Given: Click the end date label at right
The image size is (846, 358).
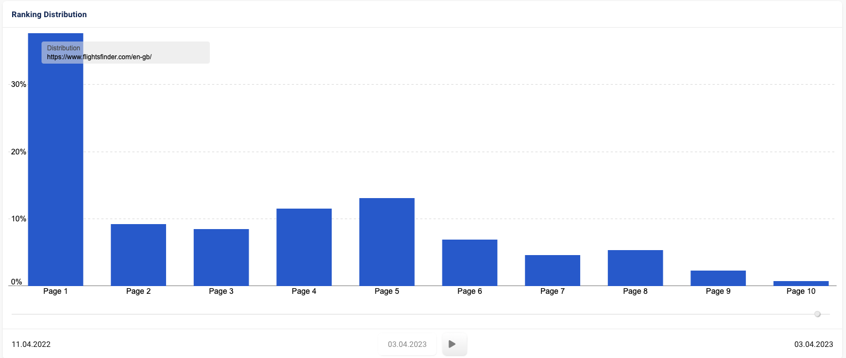Looking at the screenshot, I should click(x=813, y=344).
